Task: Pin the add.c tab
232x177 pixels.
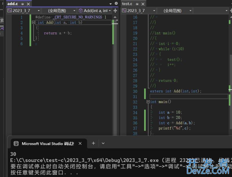Action: point(23,4)
